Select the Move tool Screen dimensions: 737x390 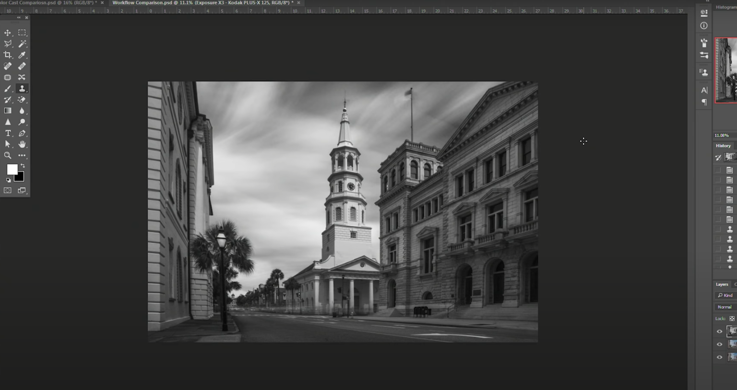click(7, 33)
